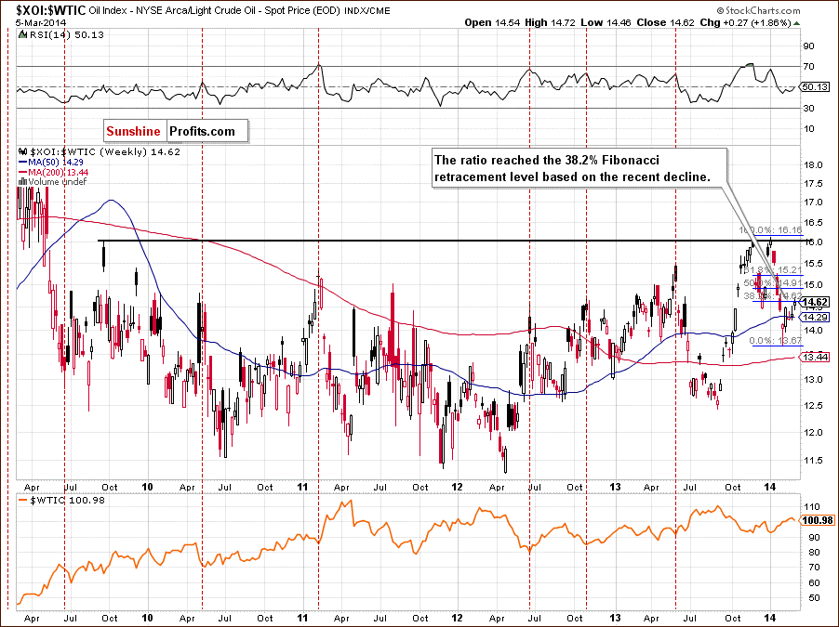Screen dimensions: 839x627
Task: Open the StockCharts.com copyright link
Action: [x=758, y=10]
